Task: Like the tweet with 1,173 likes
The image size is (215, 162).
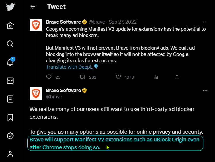Action: pyautogui.click(x=118, y=77)
